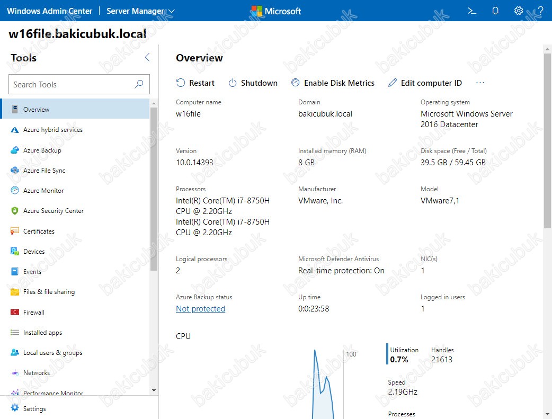The height and width of the screenshot is (419, 552).
Task: Open the Firewall tool
Action: coord(76,312)
